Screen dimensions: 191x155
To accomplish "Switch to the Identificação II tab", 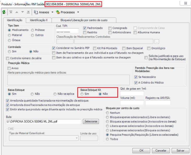I will pos(39,20).
